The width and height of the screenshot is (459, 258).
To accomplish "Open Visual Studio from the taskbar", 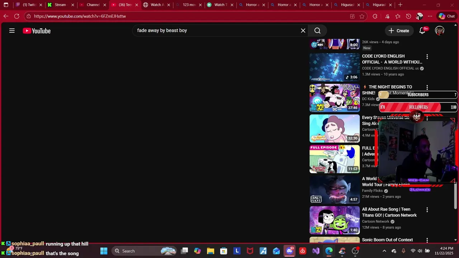I will 316,251.
